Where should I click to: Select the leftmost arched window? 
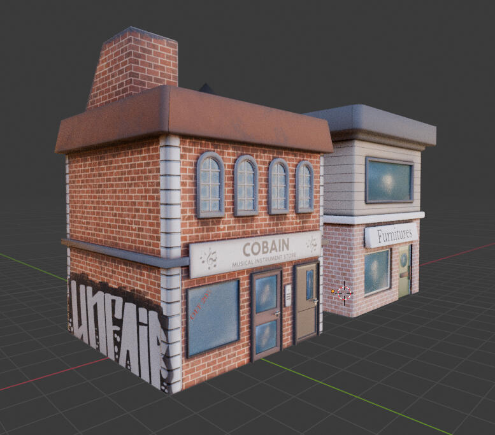coord(210,184)
